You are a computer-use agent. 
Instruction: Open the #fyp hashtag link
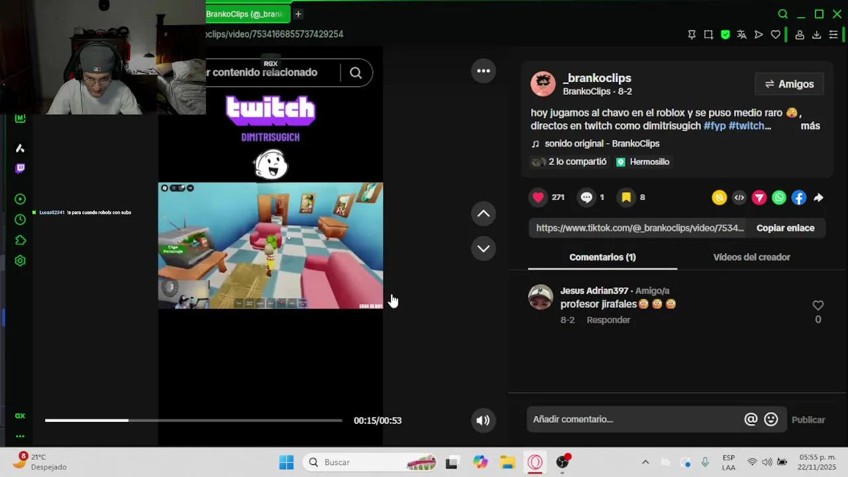pyautogui.click(x=714, y=126)
